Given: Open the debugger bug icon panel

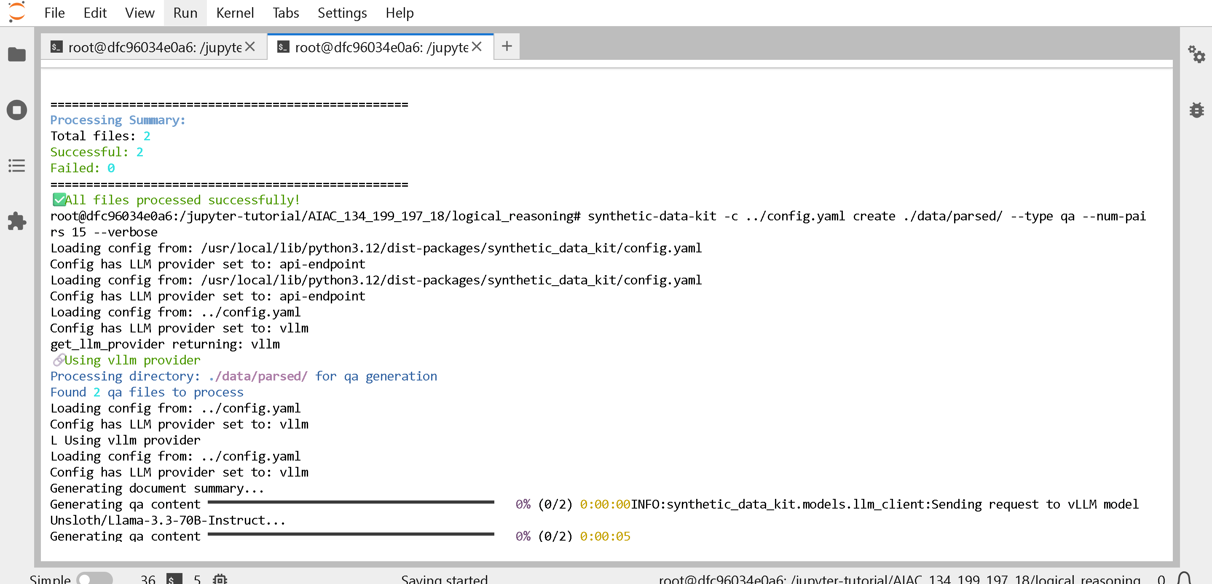Looking at the screenshot, I should click(x=1196, y=110).
